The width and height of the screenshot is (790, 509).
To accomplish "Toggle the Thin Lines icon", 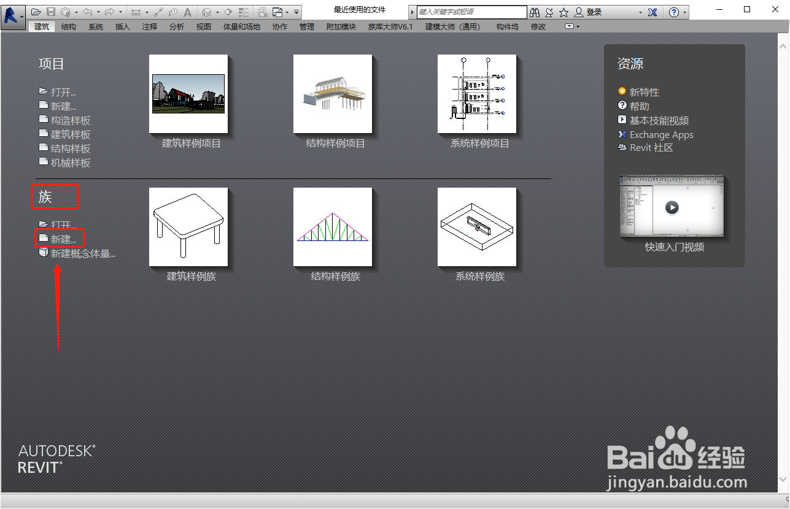I will 244,12.
